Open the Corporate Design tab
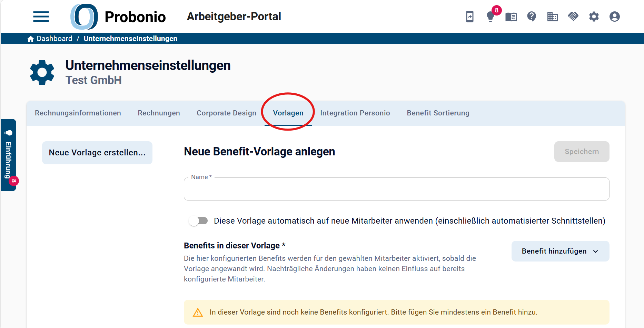Viewport: 644px width, 328px height. coord(227,113)
